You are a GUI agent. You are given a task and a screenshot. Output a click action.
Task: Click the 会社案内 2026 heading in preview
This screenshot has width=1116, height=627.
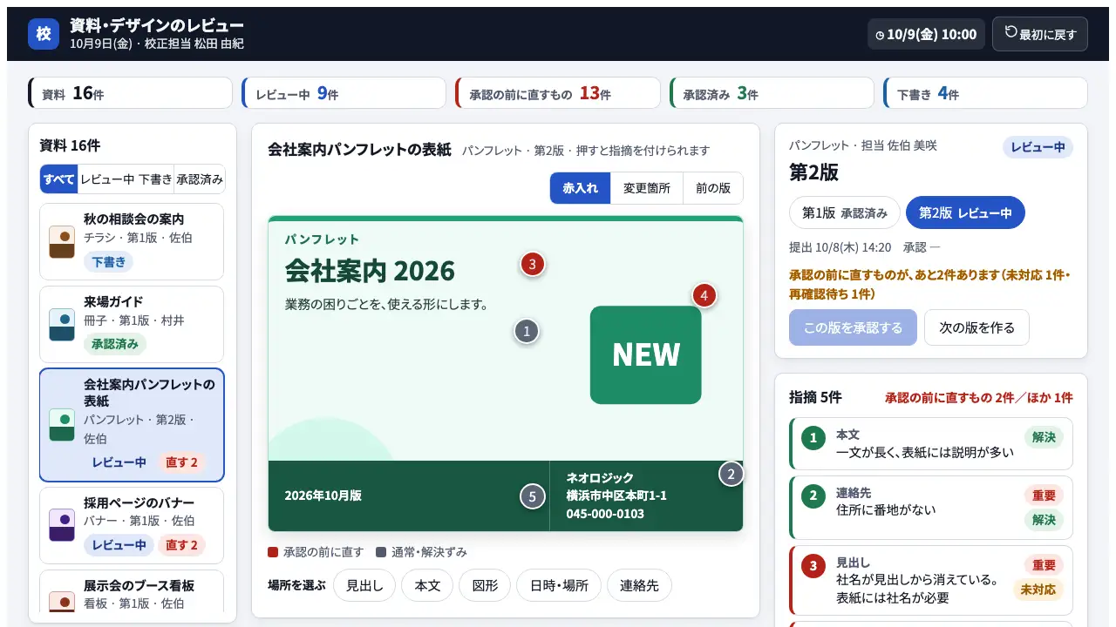click(x=370, y=271)
